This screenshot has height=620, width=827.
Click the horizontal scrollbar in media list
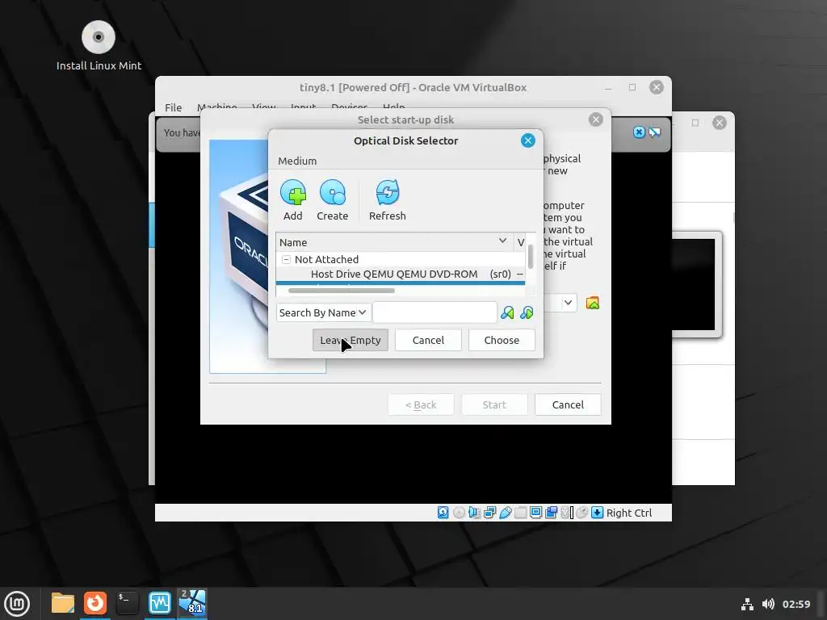click(342, 291)
